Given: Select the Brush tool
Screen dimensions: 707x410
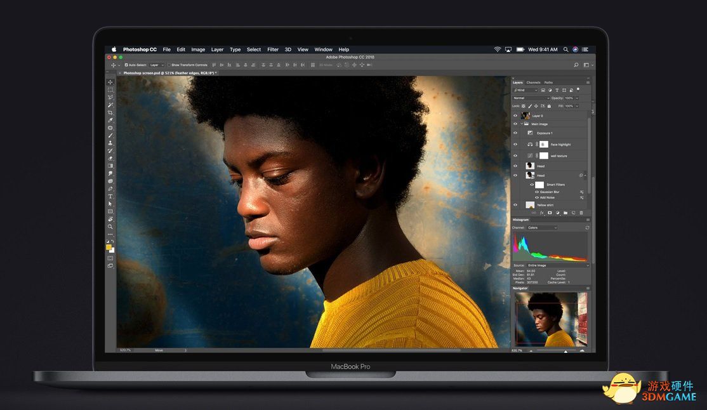Looking at the screenshot, I should pyautogui.click(x=110, y=135).
